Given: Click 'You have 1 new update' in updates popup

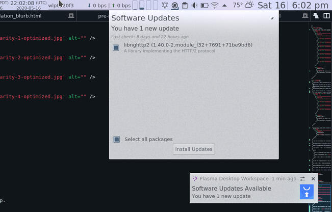Looking at the screenshot, I should (145, 29).
